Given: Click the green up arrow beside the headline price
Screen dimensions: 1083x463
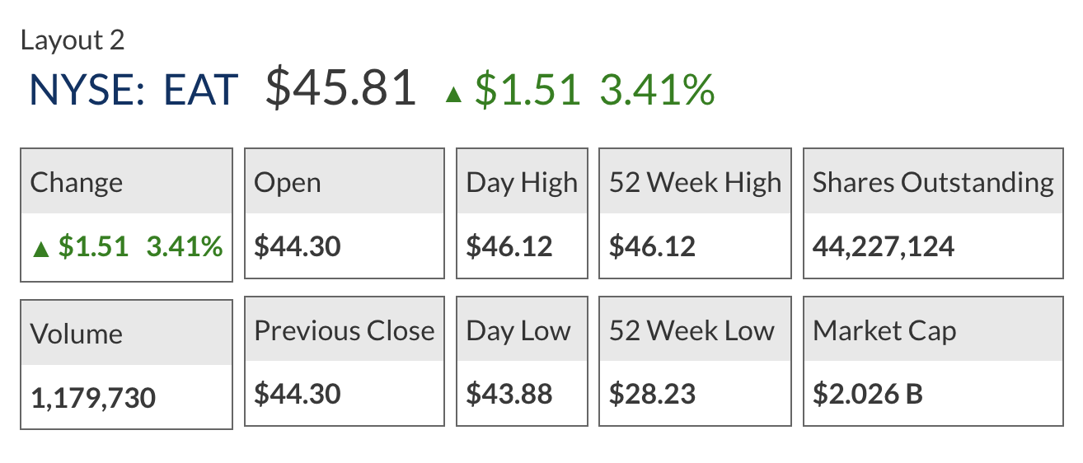Looking at the screenshot, I should [x=452, y=94].
